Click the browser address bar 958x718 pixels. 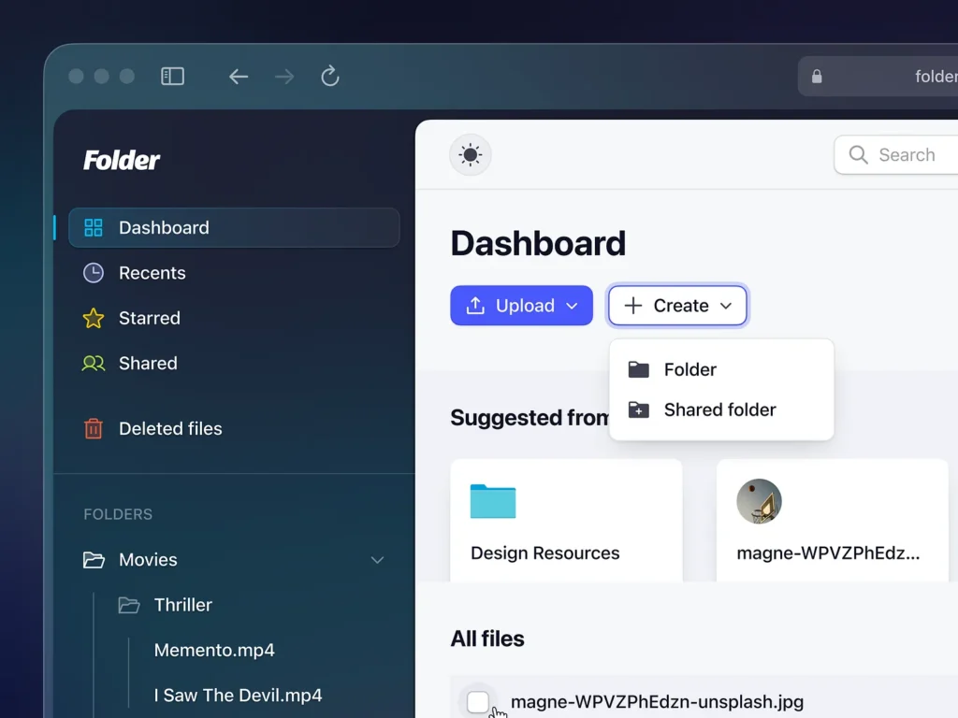pos(878,77)
